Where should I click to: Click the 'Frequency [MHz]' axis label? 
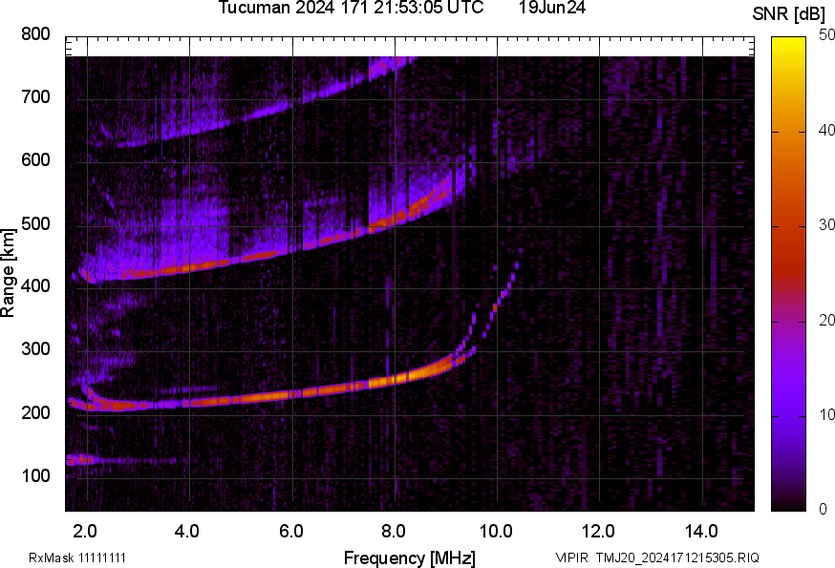pos(410,557)
